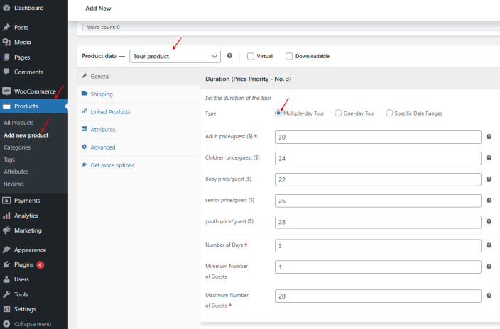The image size is (500, 329).
Task: Open the Shipping product data tab
Action: point(101,94)
